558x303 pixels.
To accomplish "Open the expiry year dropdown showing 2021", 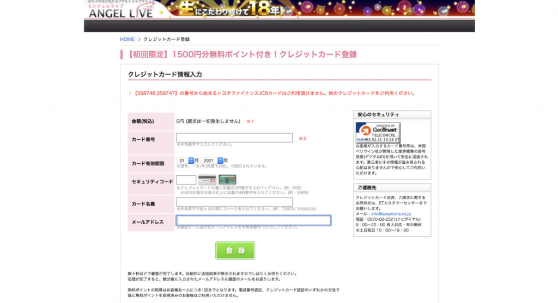I will coord(212,160).
